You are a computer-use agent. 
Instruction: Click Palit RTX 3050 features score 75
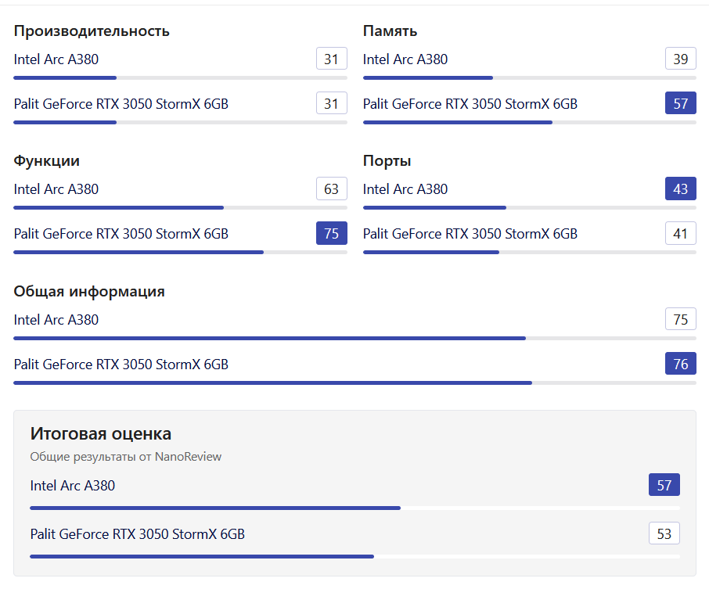point(331,234)
